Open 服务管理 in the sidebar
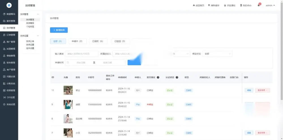Screen dimensions: 283x140 pyautogui.click(x=9, y=21)
